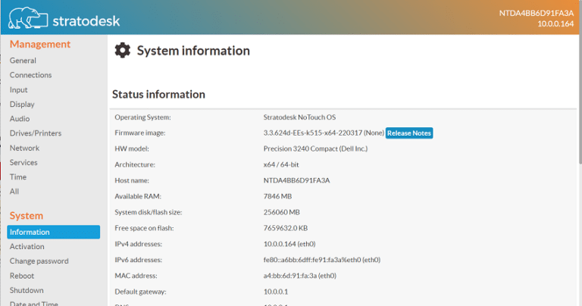Click Stratodesk NoTouch OS value

click(299, 117)
